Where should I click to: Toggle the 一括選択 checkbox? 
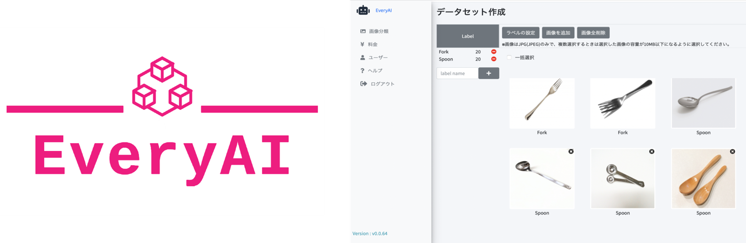click(509, 57)
